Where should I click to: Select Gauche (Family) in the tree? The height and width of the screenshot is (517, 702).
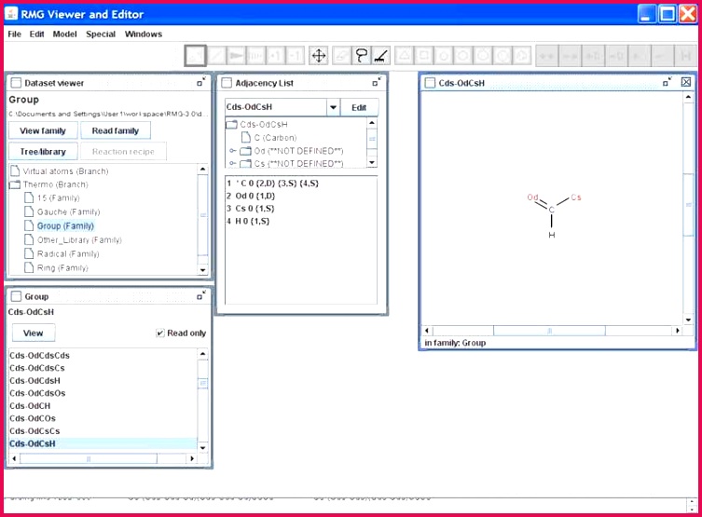tap(68, 211)
